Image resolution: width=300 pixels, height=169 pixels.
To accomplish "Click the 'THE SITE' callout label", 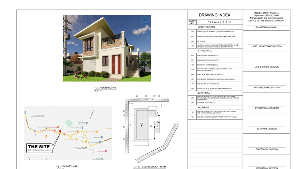I will [x=39, y=148].
